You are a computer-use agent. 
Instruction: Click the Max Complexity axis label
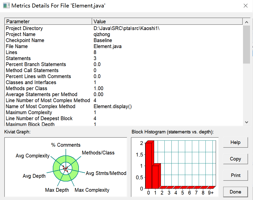pyautogui.click(x=92, y=190)
